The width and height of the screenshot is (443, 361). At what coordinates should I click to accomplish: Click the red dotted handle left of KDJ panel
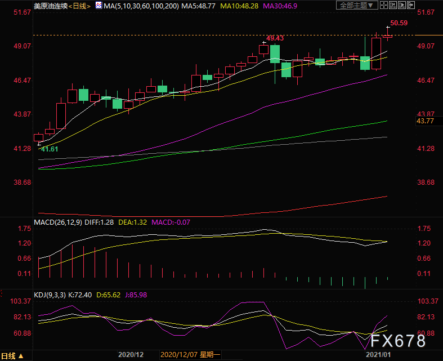coord(2,295)
